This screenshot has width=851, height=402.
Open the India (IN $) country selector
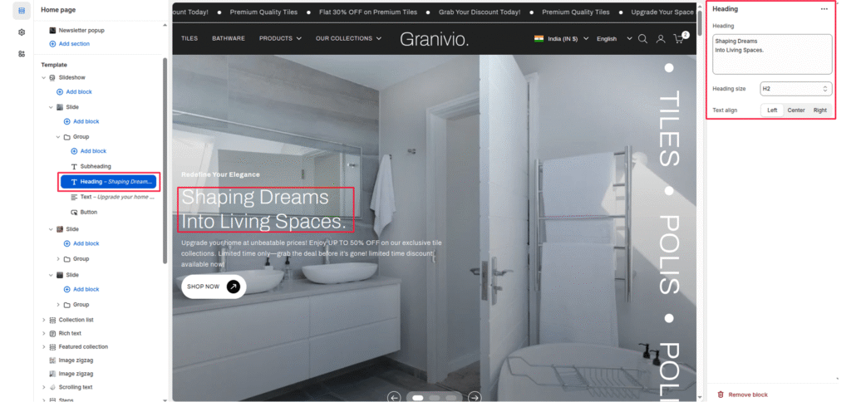click(561, 39)
